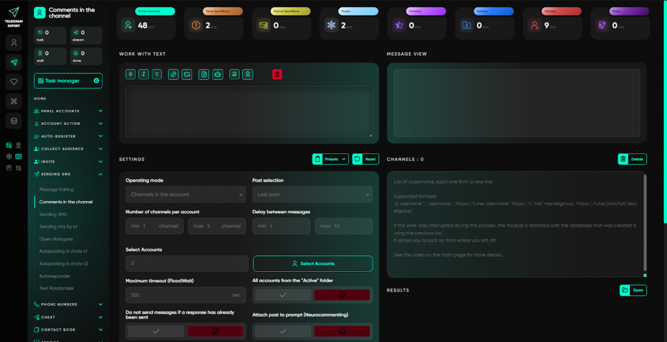Open the database icon in left sidebar
The width and height of the screenshot is (667, 342).
click(14, 120)
